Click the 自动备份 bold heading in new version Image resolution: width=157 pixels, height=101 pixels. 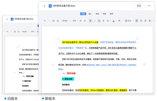66,85
